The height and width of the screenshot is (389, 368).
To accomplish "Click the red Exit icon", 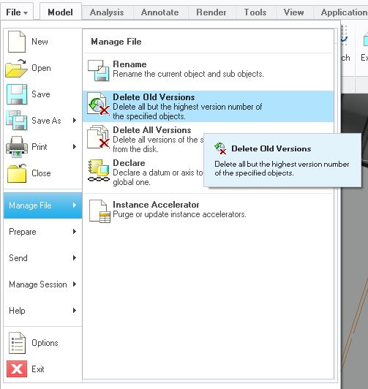I will tap(17, 369).
